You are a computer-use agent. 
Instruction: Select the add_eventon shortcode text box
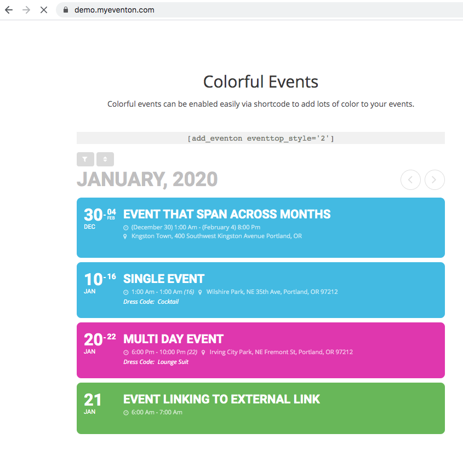pos(260,138)
